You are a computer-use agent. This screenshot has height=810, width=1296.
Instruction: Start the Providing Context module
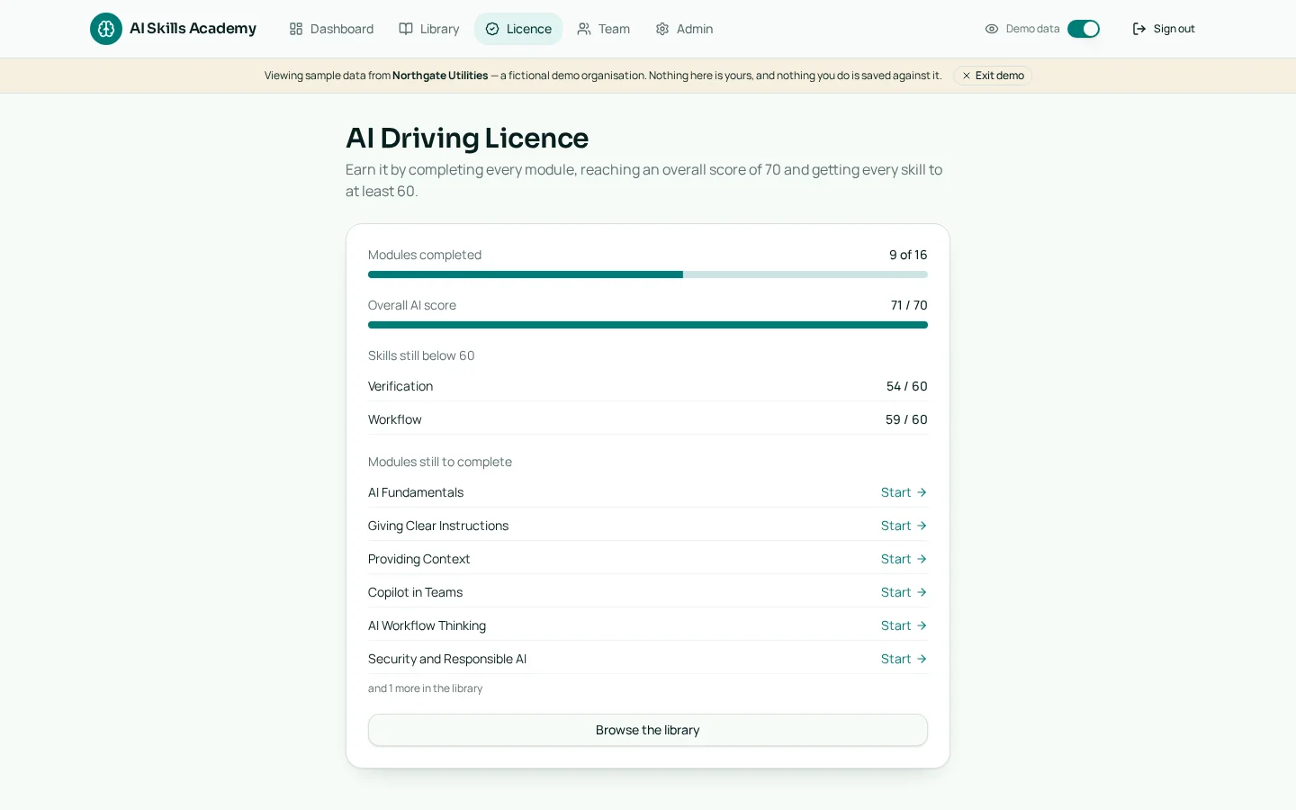click(904, 559)
